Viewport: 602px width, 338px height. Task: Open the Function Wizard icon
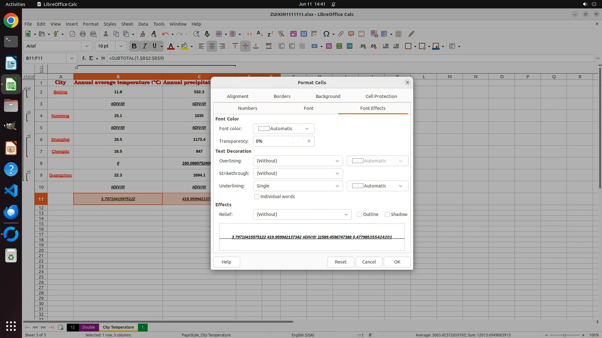84,58
